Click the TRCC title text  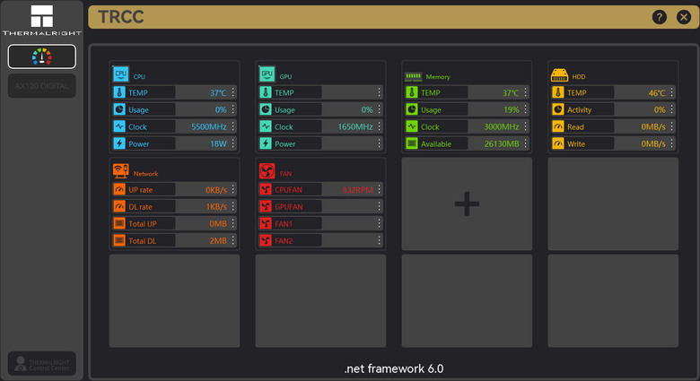coord(121,17)
